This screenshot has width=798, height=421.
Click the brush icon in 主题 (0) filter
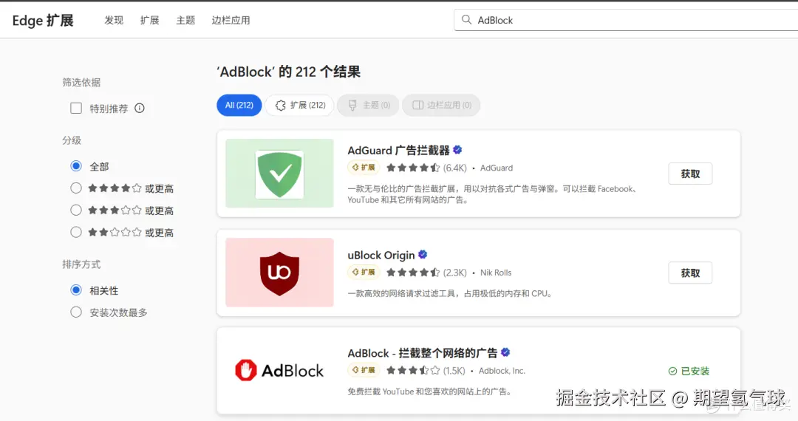352,105
